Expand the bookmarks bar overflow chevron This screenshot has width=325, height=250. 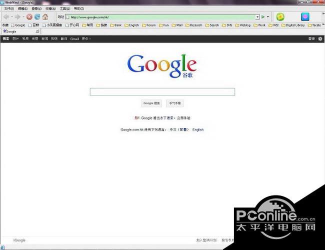coord(323,24)
